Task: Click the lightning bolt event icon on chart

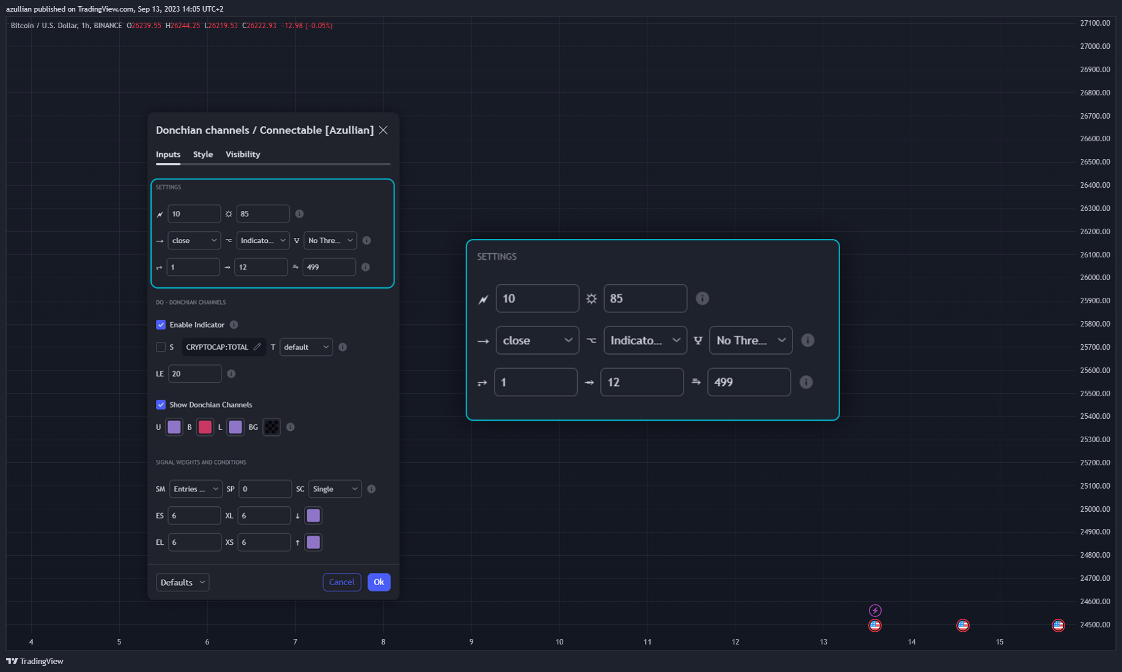Action: [875, 610]
